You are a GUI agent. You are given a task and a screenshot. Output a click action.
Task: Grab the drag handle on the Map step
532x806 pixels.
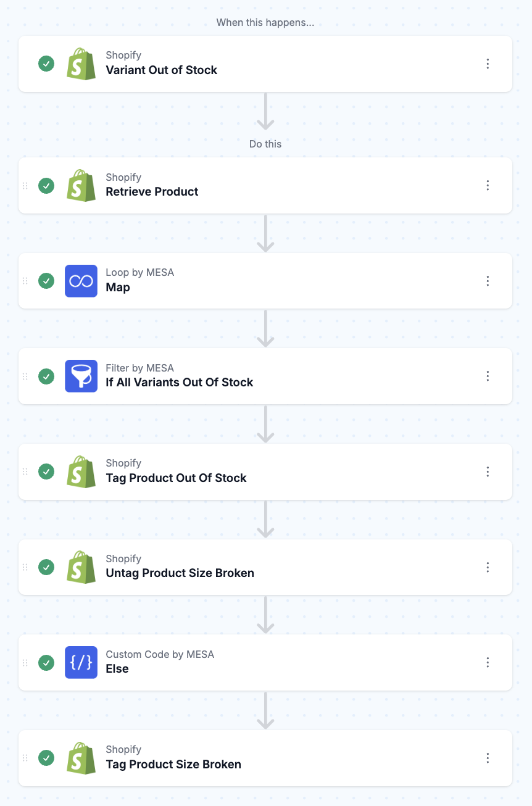point(25,281)
